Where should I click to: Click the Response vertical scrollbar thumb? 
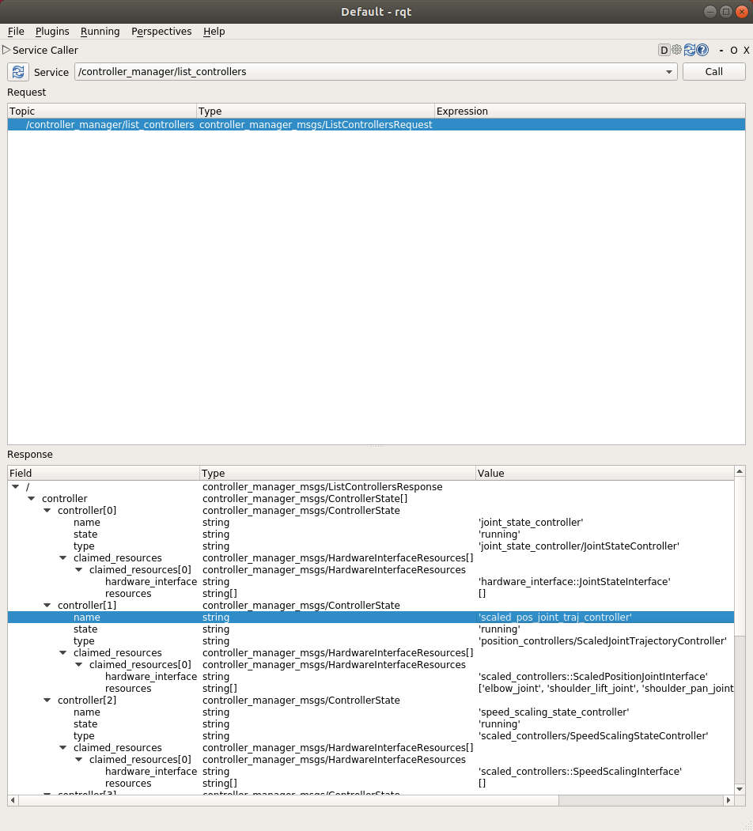(x=740, y=555)
